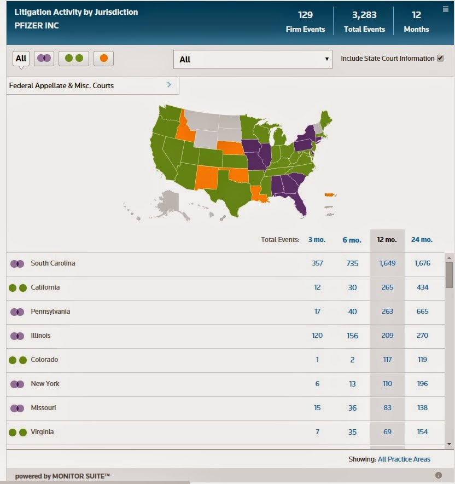Switch to 6 mo. column view
This screenshot has height=484, width=455.
coord(352,240)
